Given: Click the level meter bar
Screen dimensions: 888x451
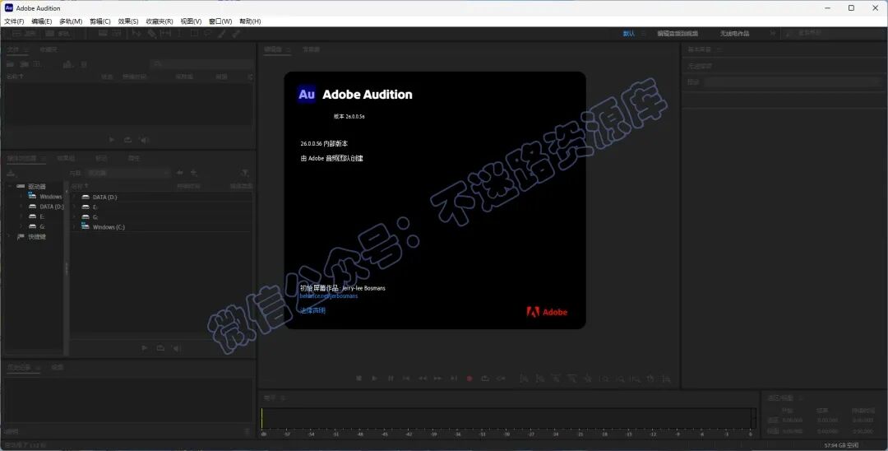Looking at the screenshot, I should pos(508,418).
